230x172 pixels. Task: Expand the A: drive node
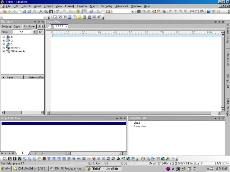4,37
